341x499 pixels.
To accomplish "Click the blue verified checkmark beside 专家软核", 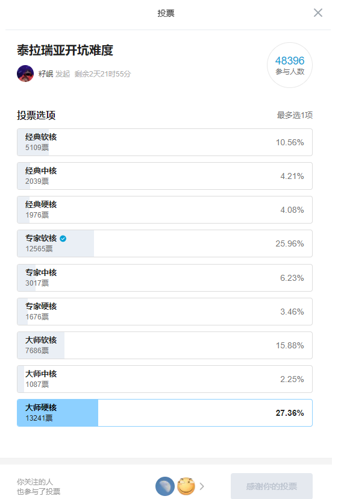I will (x=63, y=239).
